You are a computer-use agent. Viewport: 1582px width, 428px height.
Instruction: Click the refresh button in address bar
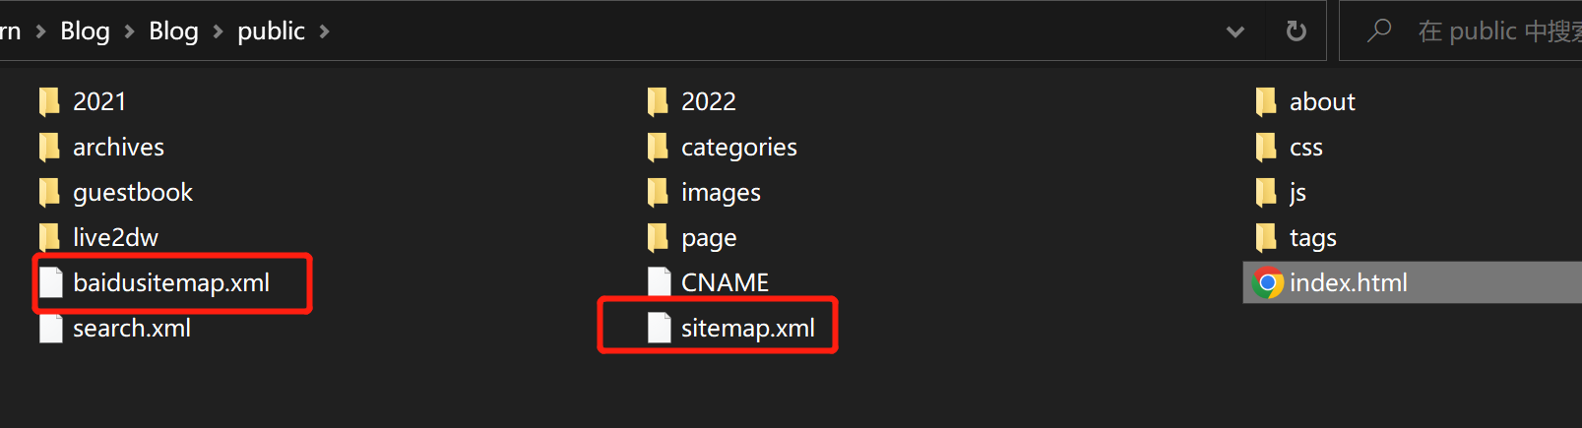[1297, 31]
